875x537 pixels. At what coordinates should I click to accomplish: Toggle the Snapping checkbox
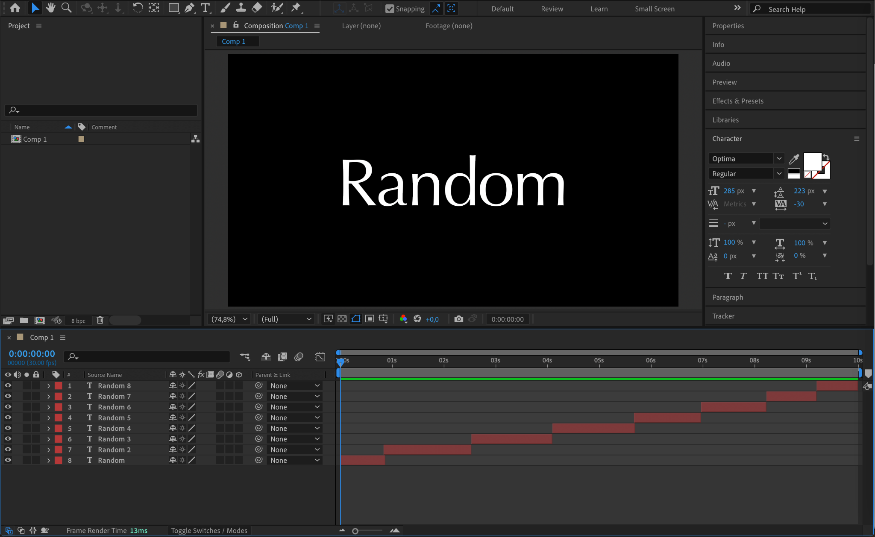(x=390, y=9)
